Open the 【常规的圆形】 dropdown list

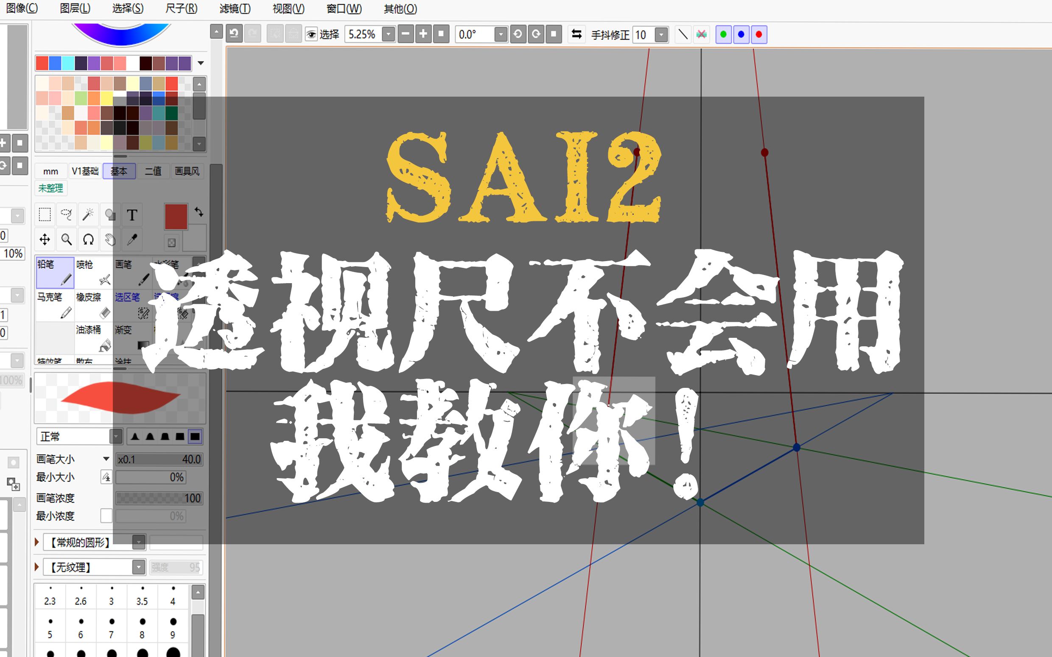coord(139,542)
